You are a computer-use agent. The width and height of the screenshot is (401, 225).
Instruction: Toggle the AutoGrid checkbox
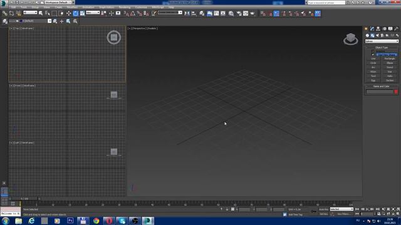[x=373, y=51]
